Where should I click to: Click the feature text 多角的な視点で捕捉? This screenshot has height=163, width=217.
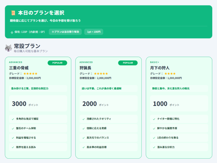click(x=27, y=119)
